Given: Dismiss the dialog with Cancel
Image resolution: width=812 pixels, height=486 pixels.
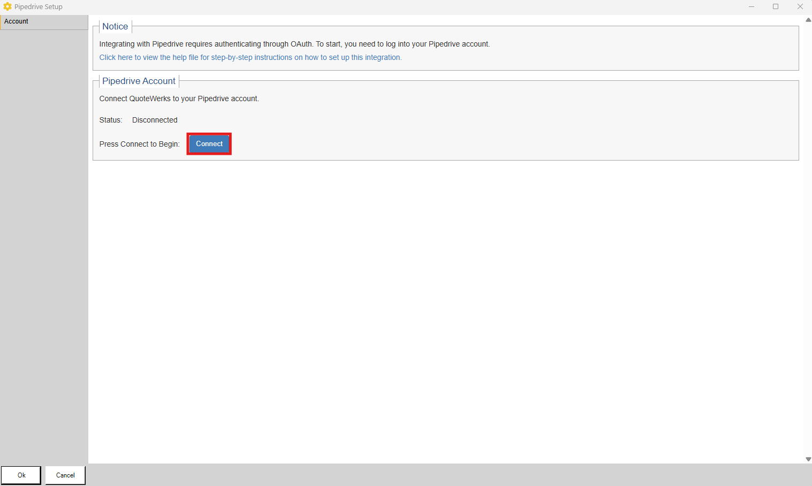Looking at the screenshot, I should click(65, 475).
